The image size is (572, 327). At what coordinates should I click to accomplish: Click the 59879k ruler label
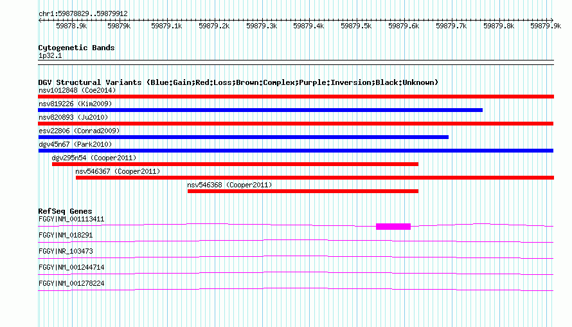click(x=119, y=26)
